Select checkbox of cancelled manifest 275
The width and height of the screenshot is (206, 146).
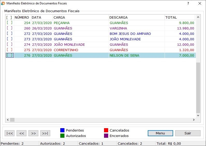(10, 50)
